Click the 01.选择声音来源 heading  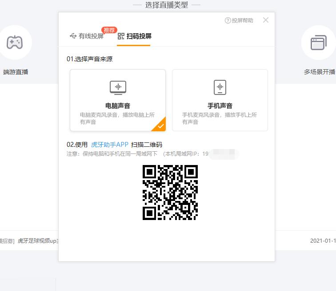tap(90, 59)
